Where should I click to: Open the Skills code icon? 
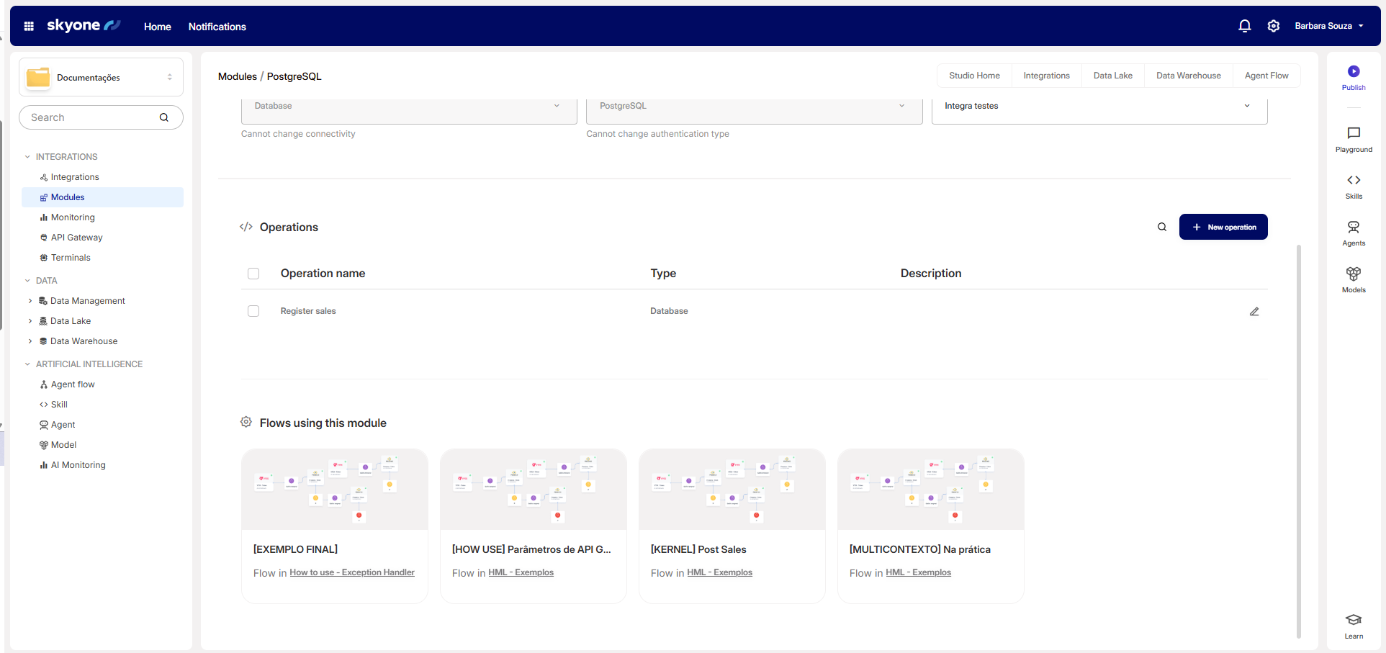click(1354, 180)
